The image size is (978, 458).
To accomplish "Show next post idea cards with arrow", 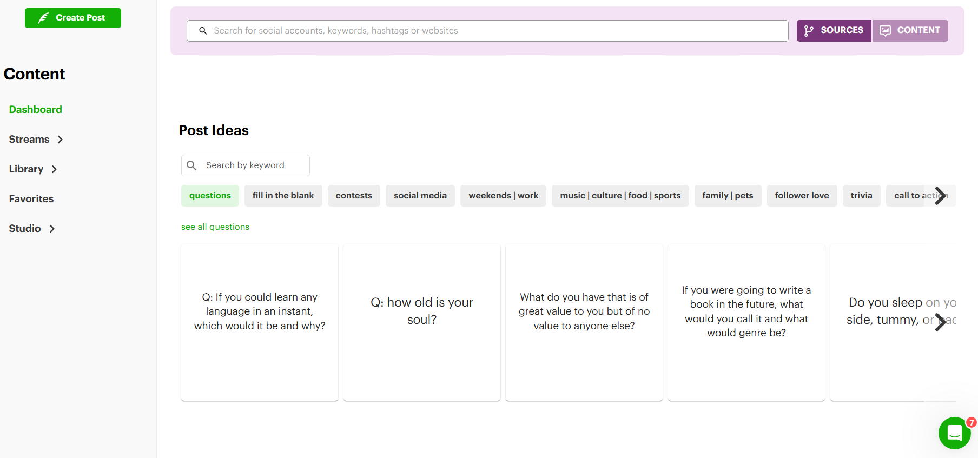I will [x=940, y=322].
